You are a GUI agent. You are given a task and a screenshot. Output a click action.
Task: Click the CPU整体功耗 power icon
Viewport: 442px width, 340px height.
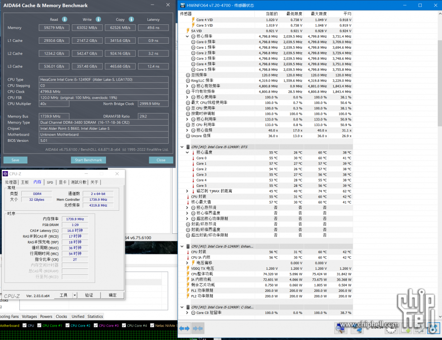pos(188,274)
